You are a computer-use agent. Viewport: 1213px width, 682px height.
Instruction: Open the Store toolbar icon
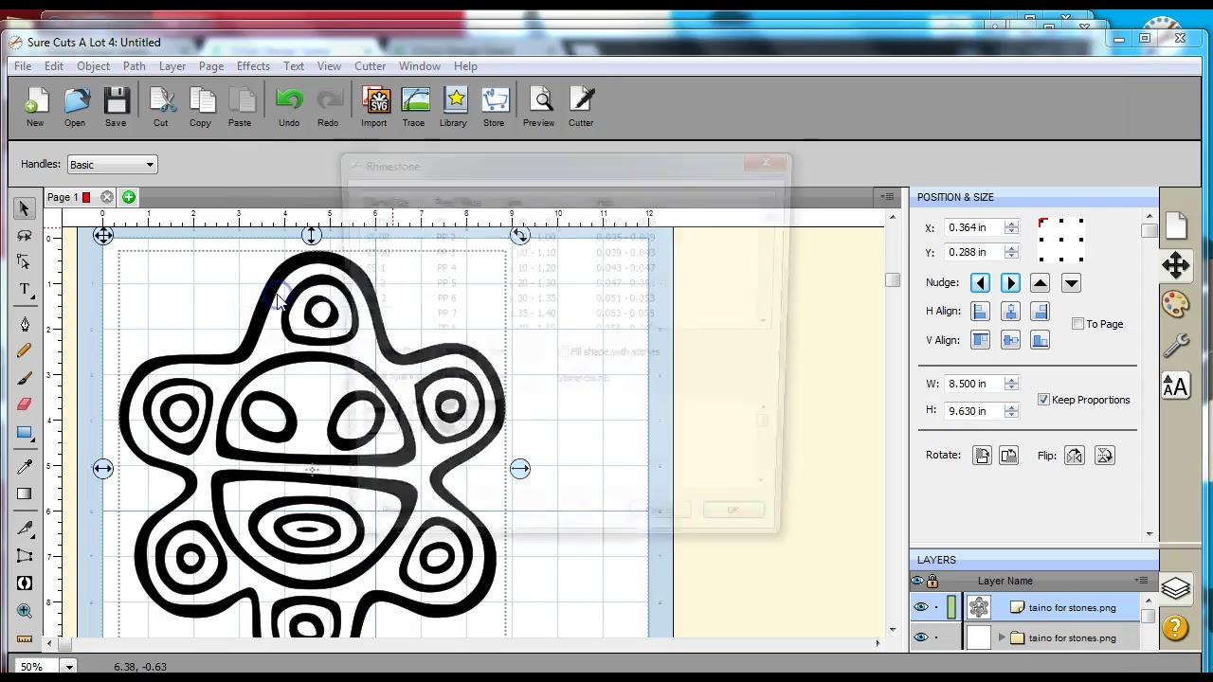(x=494, y=106)
